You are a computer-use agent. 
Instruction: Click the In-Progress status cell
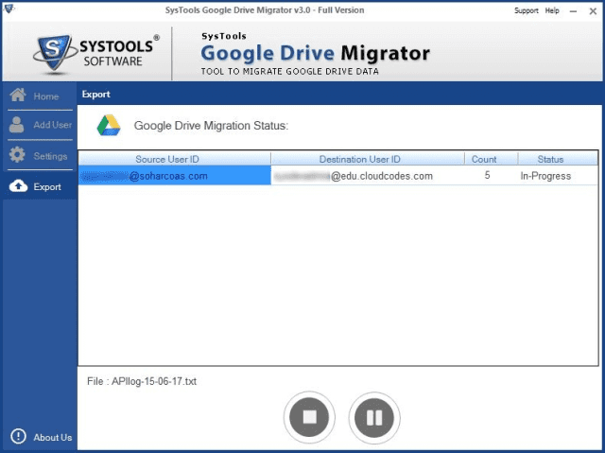pyautogui.click(x=558, y=176)
